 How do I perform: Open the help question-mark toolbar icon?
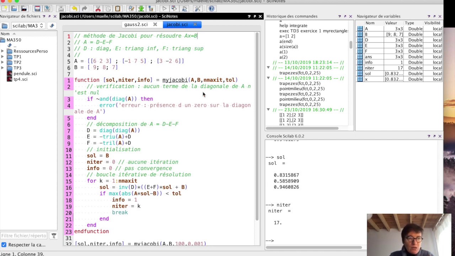212,9
